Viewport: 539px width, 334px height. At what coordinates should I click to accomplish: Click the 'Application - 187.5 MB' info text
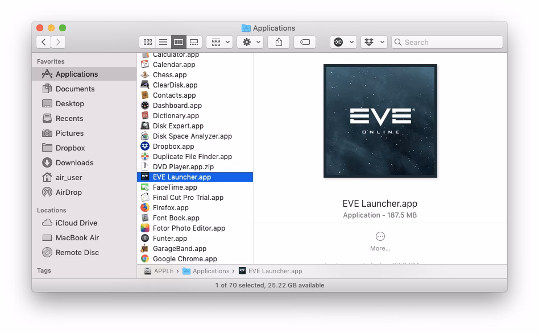[380, 215]
